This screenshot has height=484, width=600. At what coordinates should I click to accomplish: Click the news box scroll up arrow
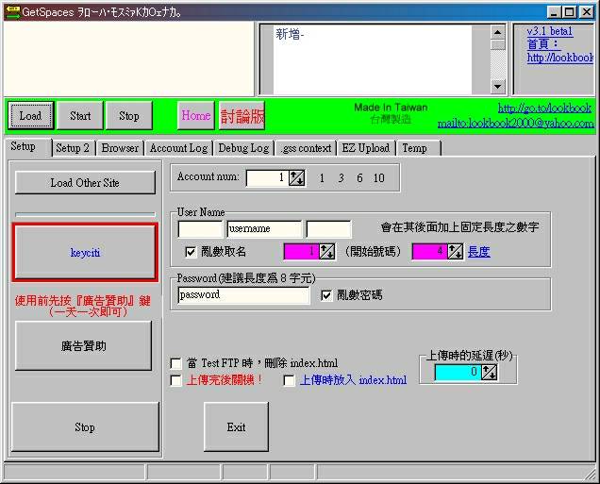click(x=497, y=32)
